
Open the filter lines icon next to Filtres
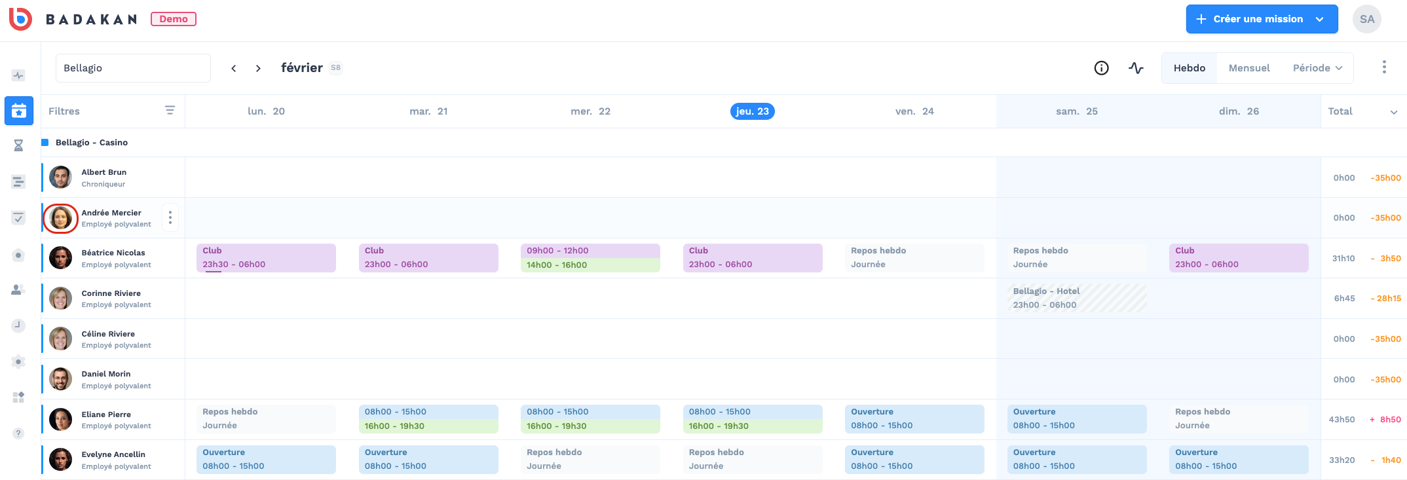pyautogui.click(x=170, y=111)
